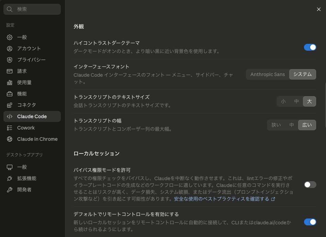Click the shield lock icon beside プライバシー
This screenshot has height=237, width=326.
10,60
